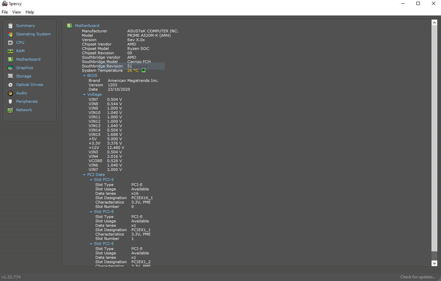441x281 pixels.
Task: Click the BIOS date 23/10/2020
Action: 119,89
